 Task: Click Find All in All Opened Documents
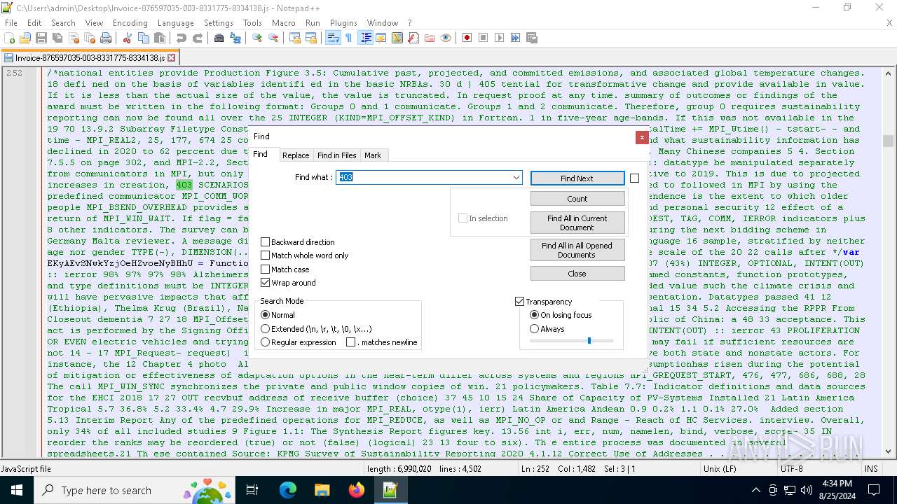pyautogui.click(x=577, y=250)
